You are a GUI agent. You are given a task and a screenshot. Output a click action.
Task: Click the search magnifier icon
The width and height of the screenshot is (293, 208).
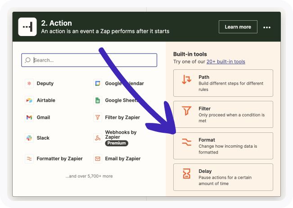[28, 60]
